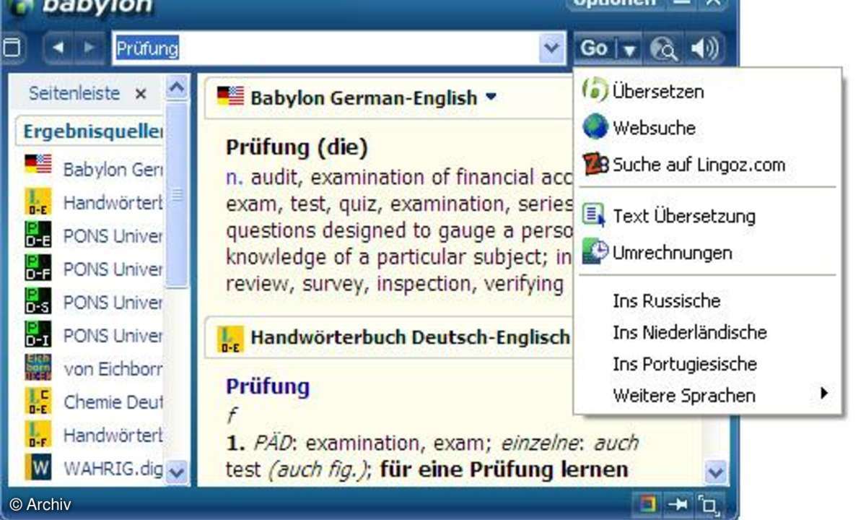The image size is (866, 520).
Task: Expand the 'Weitere Sprachen' submenu
Action: point(708,396)
